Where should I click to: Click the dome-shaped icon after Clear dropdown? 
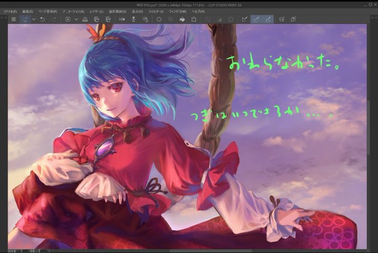[x=85, y=19]
